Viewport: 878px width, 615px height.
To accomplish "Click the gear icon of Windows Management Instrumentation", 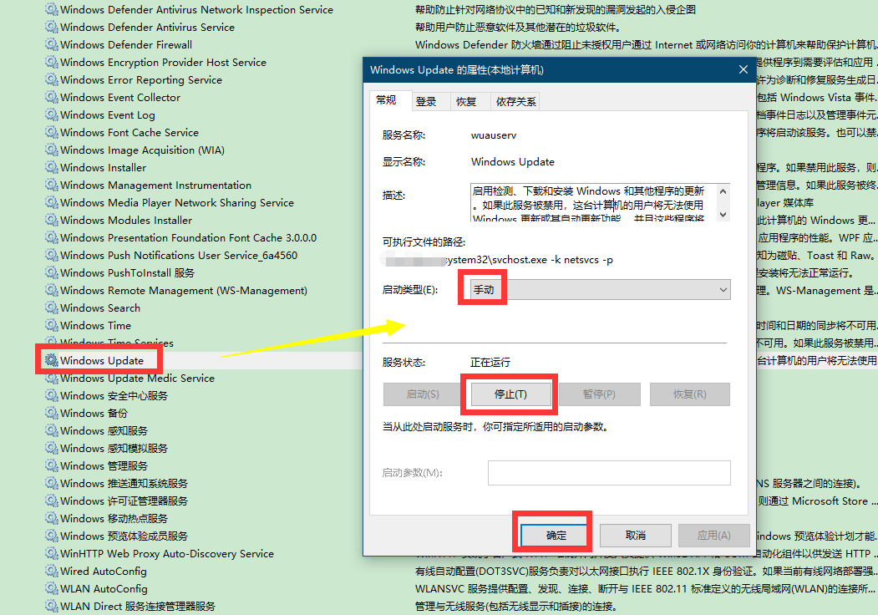I will click(x=52, y=185).
